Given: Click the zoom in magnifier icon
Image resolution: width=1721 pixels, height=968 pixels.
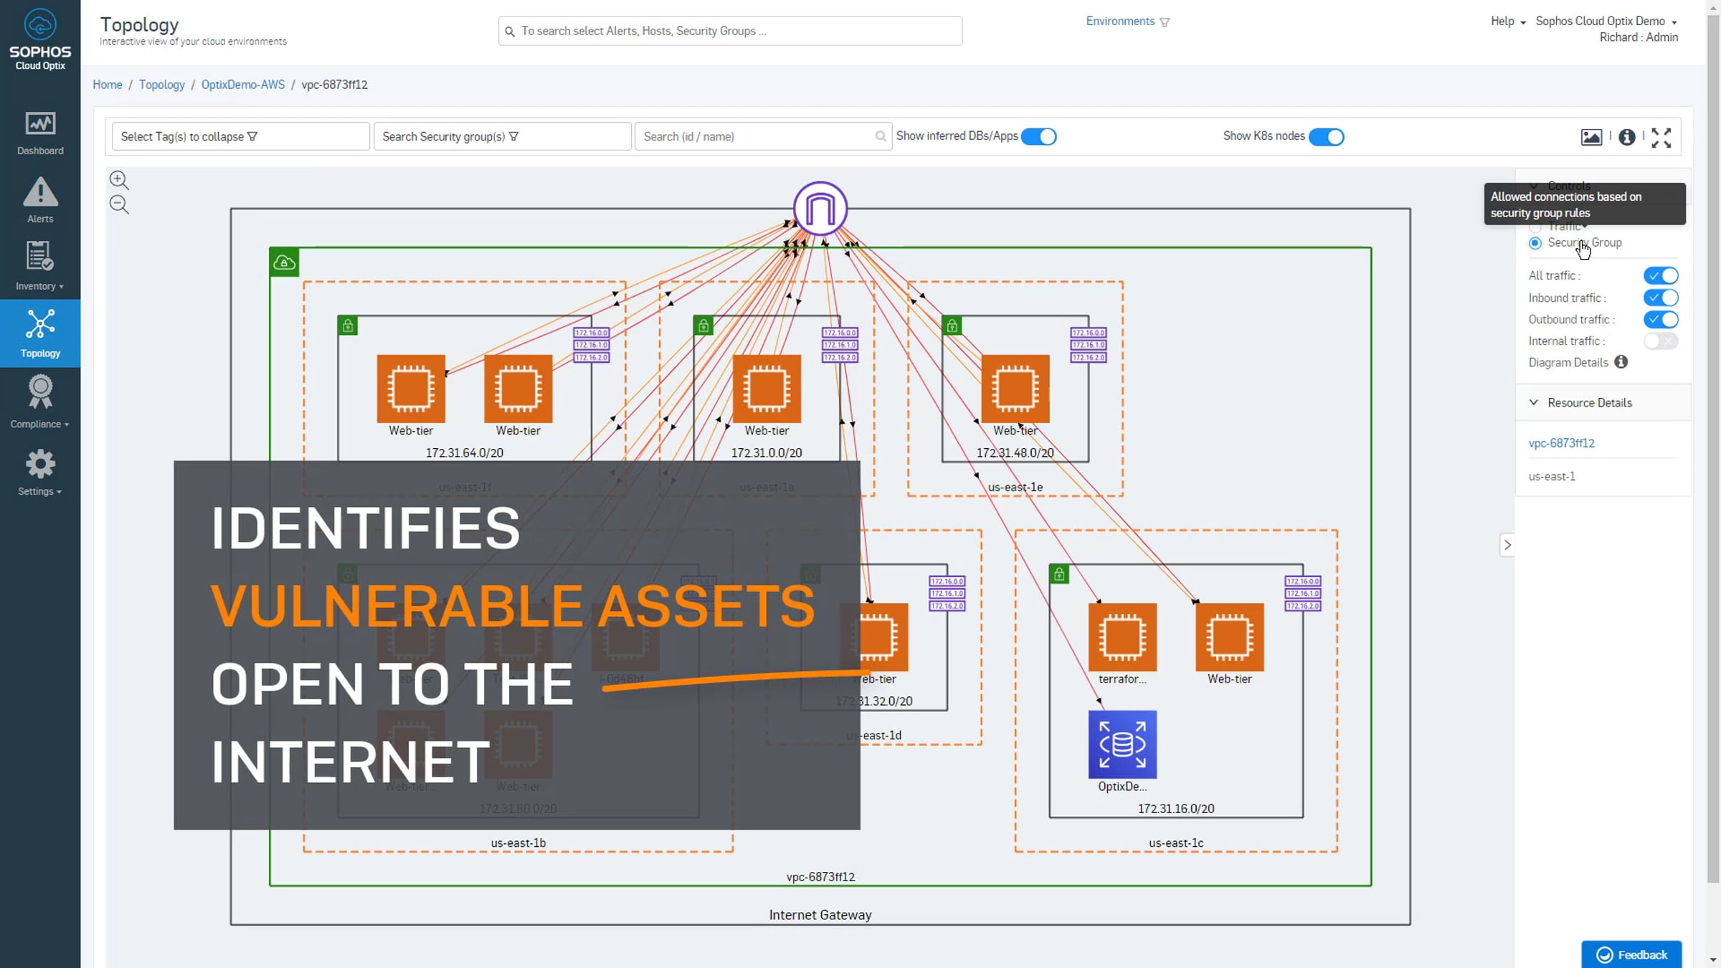Looking at the screenshot, I should click(119, 180).
